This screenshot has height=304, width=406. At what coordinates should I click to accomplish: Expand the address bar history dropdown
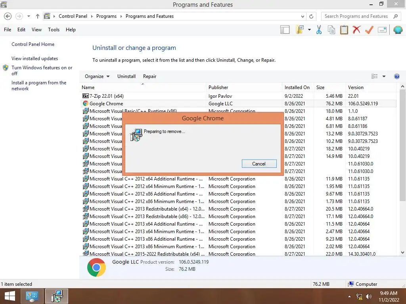pos(303,16)
